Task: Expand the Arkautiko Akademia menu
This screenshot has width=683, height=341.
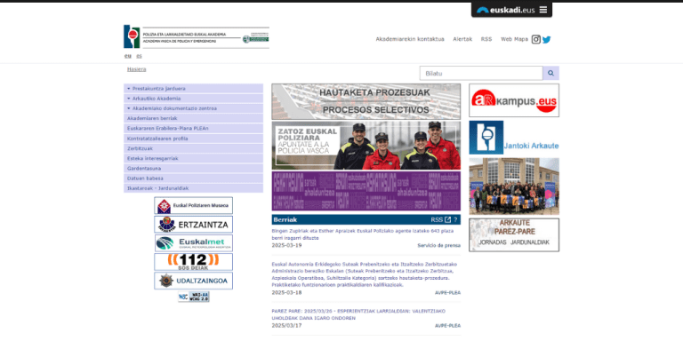Action: [193, 99]
